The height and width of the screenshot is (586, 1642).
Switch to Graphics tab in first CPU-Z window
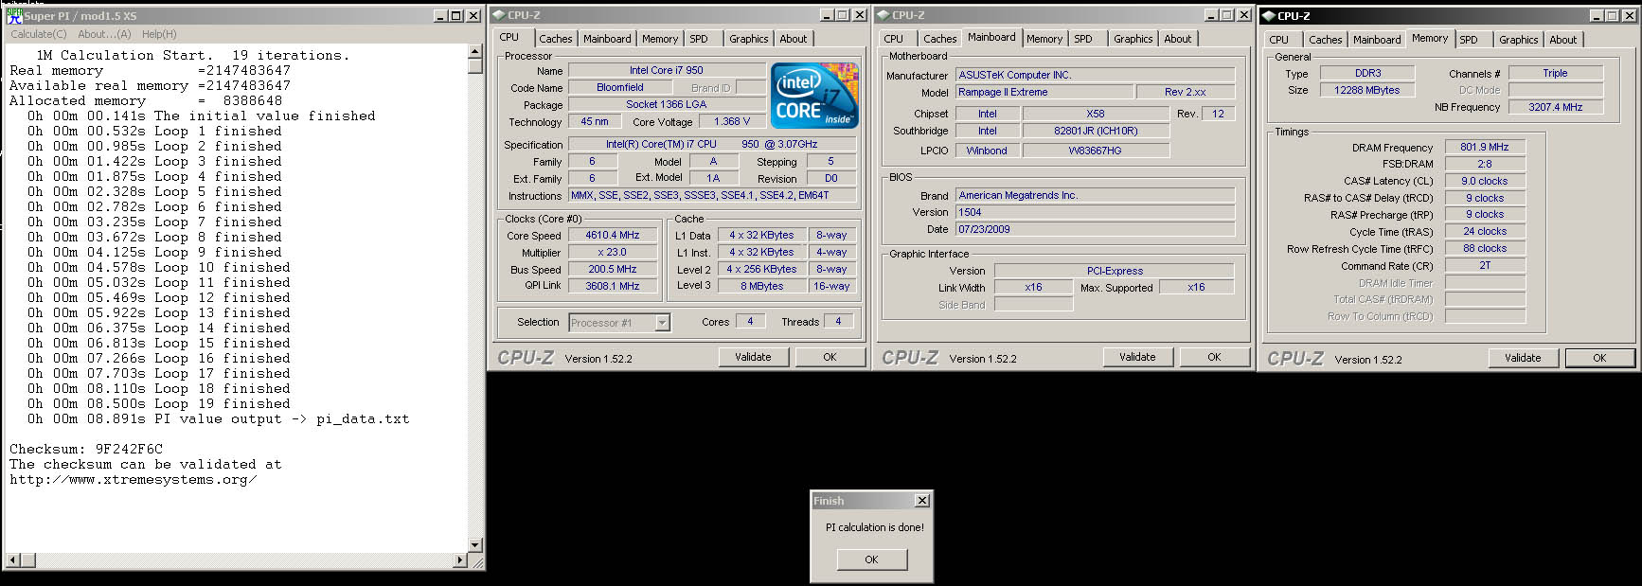coord(749,39)
